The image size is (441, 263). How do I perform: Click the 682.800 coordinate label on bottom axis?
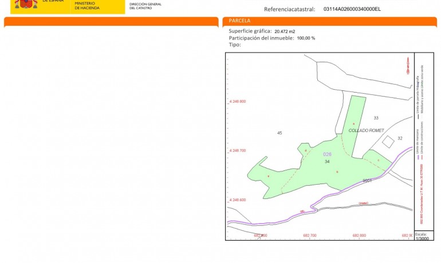coord(359,235)
